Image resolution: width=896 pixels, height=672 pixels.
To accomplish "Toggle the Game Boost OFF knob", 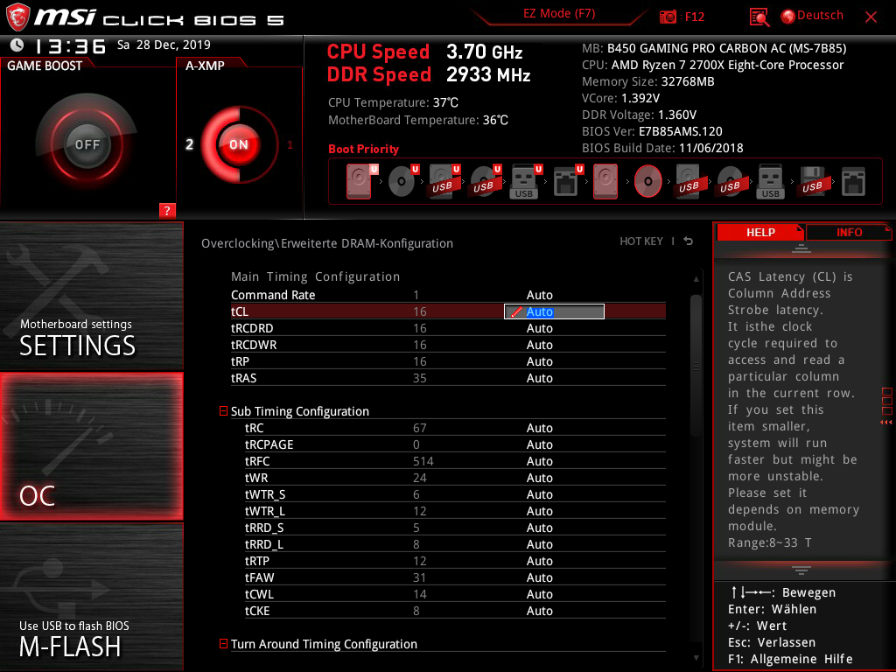I will [x=87, y=144].
